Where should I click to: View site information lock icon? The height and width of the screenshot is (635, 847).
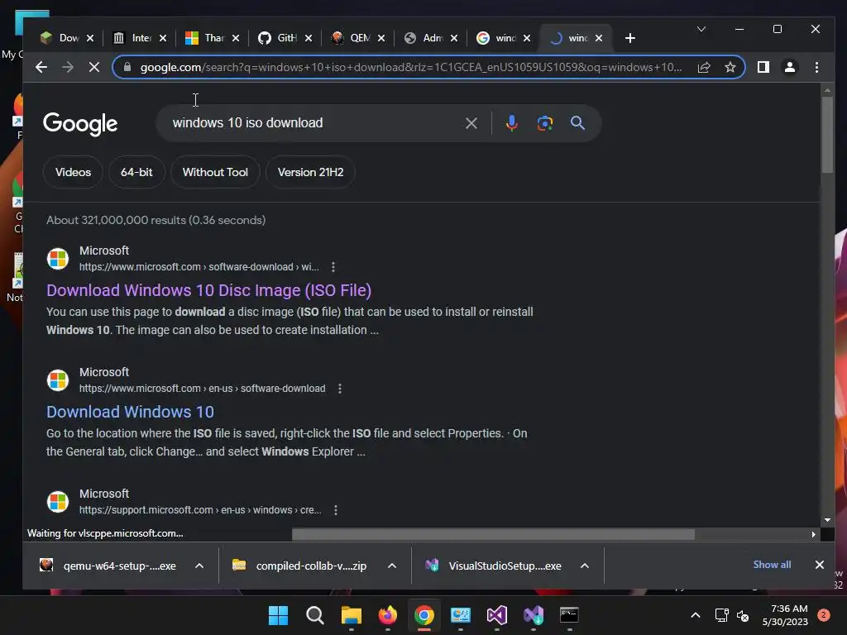point(127,67)
